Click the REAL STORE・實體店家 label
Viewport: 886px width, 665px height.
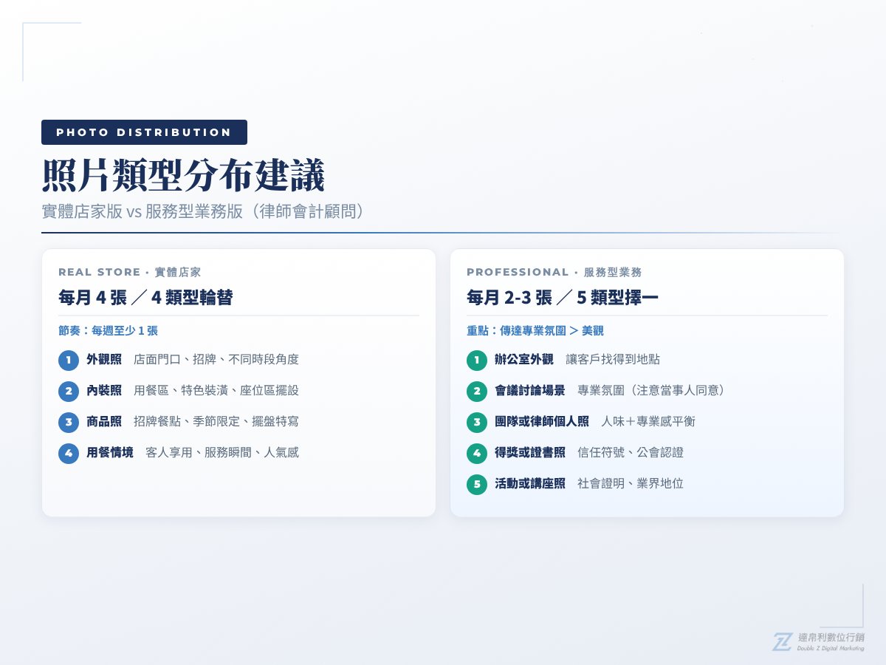(x=130, y=272)
